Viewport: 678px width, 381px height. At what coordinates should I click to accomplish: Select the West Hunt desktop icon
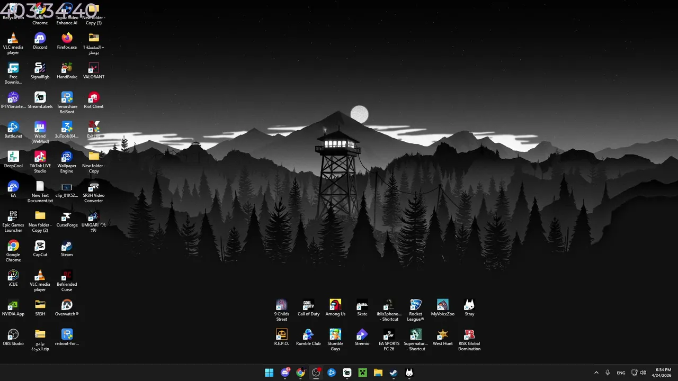tap(443, 338)
